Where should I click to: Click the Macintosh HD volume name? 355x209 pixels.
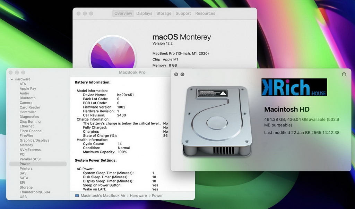tap(287, 110)
